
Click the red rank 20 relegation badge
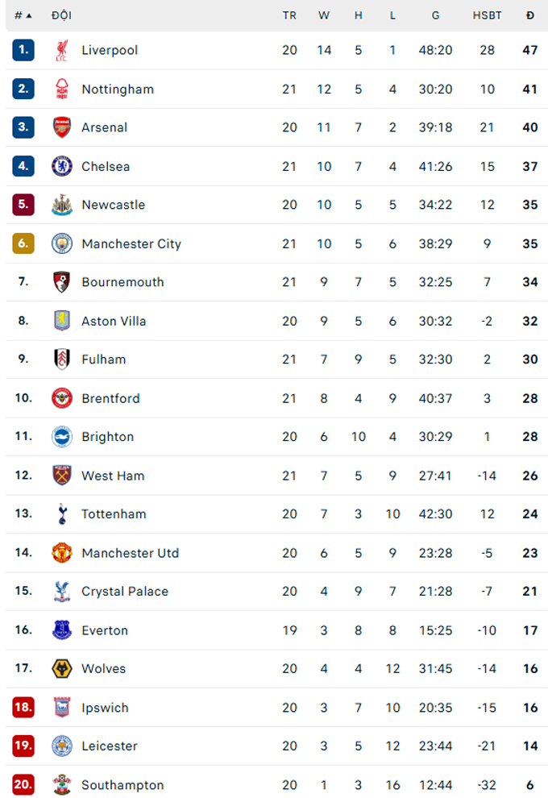pos(23,785)
